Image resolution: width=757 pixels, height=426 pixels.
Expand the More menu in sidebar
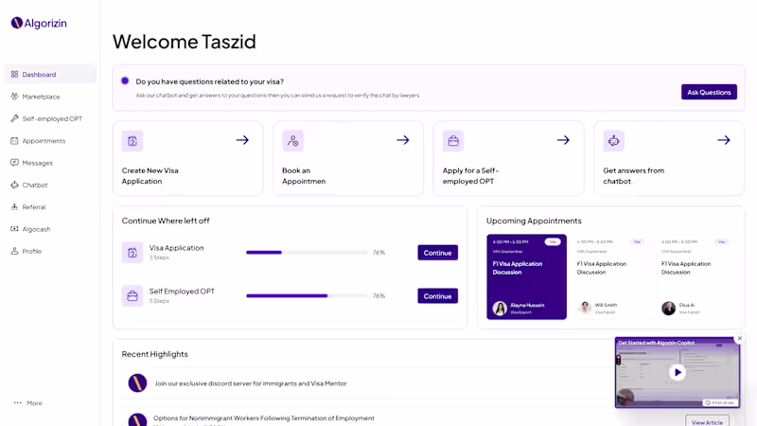pos(28,403)
